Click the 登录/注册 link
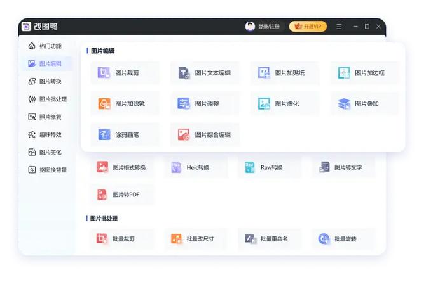426x282 pixels. point(269,27)
